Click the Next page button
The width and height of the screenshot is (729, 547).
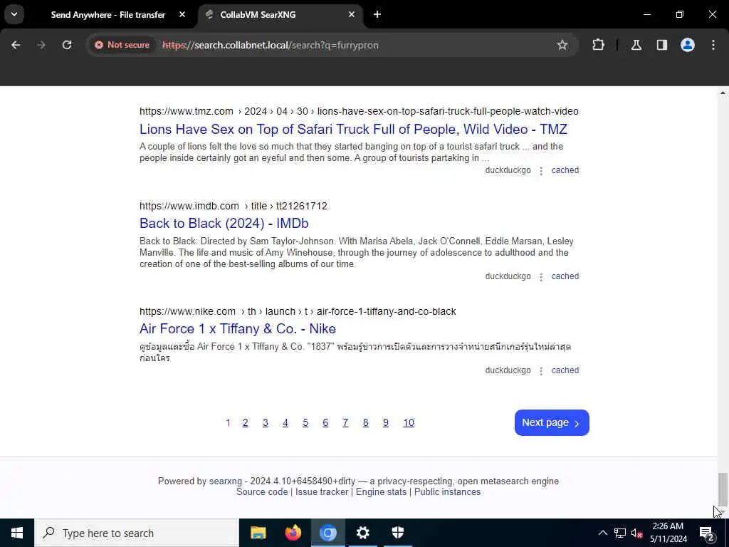(x=552, y=423)
